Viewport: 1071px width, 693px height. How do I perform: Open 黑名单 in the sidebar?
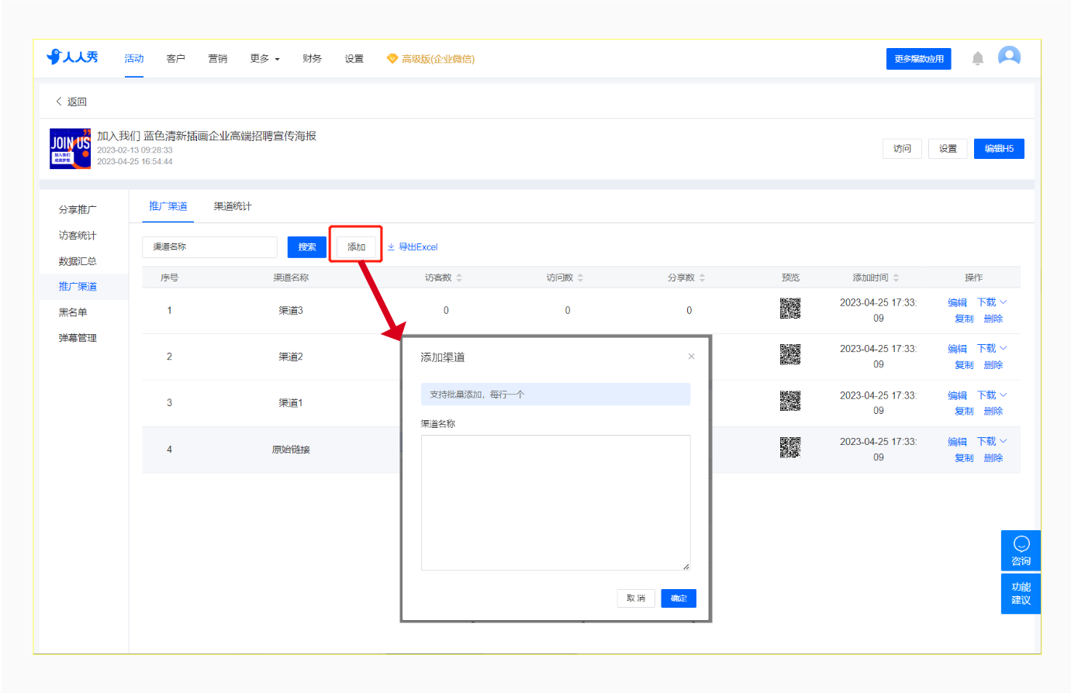click(73, 312)
